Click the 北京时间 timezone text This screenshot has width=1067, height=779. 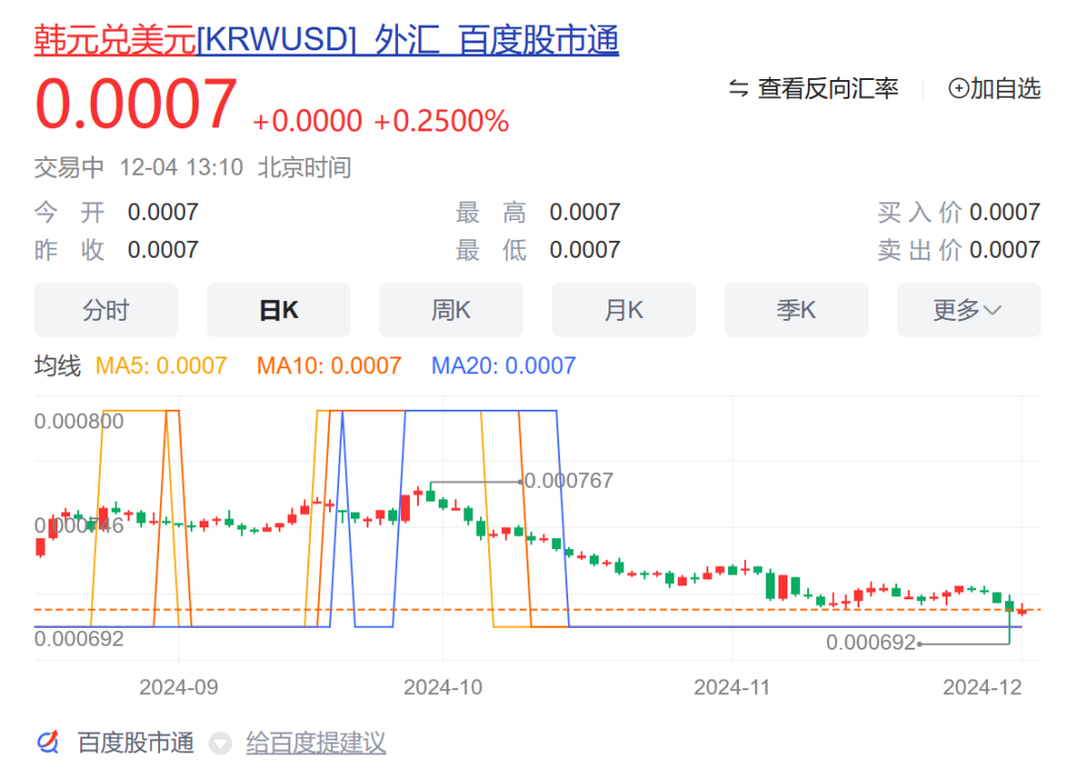[x=304, y=167]
